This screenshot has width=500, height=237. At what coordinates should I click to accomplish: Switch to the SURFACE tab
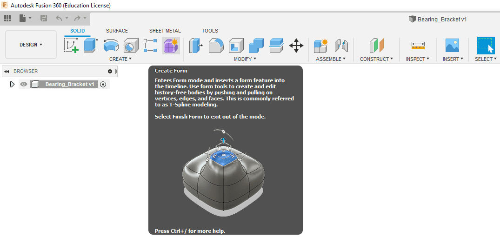[x=117, y=31]
